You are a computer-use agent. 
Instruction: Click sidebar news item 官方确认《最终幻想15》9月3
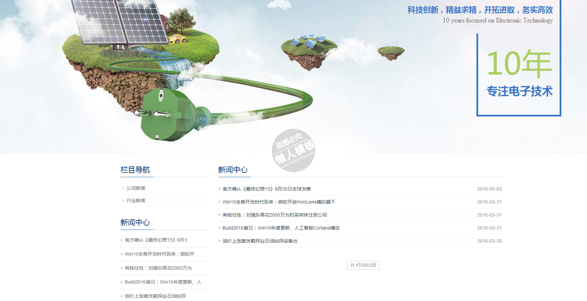click(x=156, y=240)
